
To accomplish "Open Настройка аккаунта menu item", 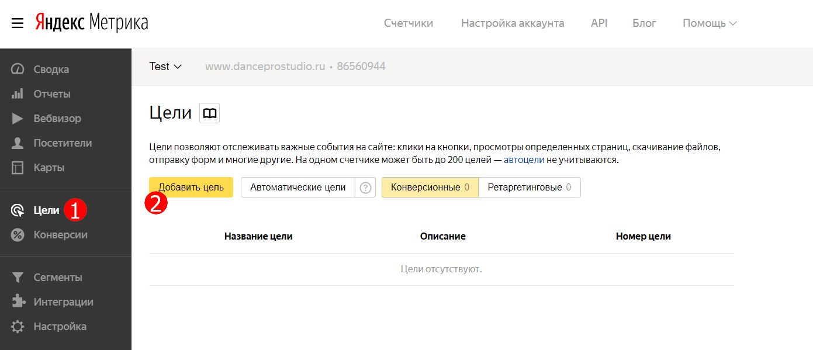I will click(513, 23).
